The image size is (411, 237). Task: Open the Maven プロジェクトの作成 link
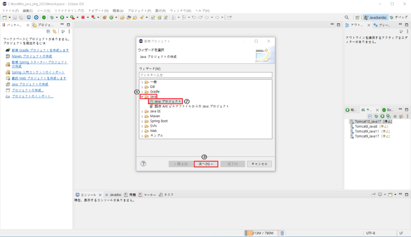32,56
